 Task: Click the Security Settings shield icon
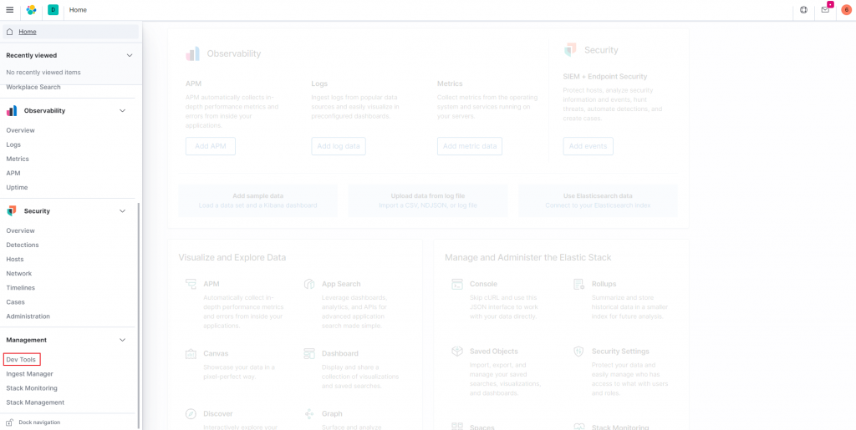pyautogui.click(x=578, y=352)
